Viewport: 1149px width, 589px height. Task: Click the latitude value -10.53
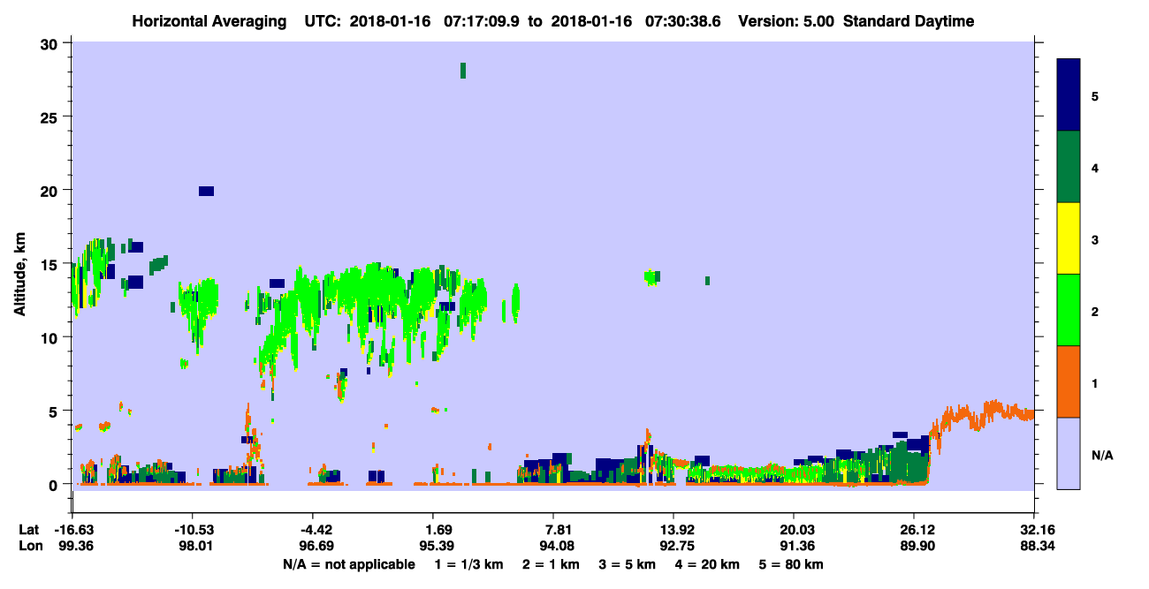(193, 530)
